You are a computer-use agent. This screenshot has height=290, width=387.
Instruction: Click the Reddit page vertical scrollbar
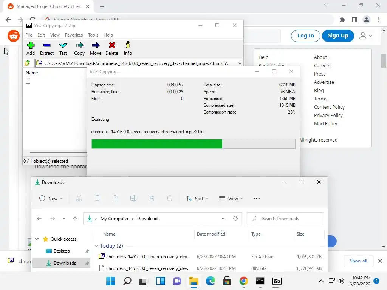(384, 60)
